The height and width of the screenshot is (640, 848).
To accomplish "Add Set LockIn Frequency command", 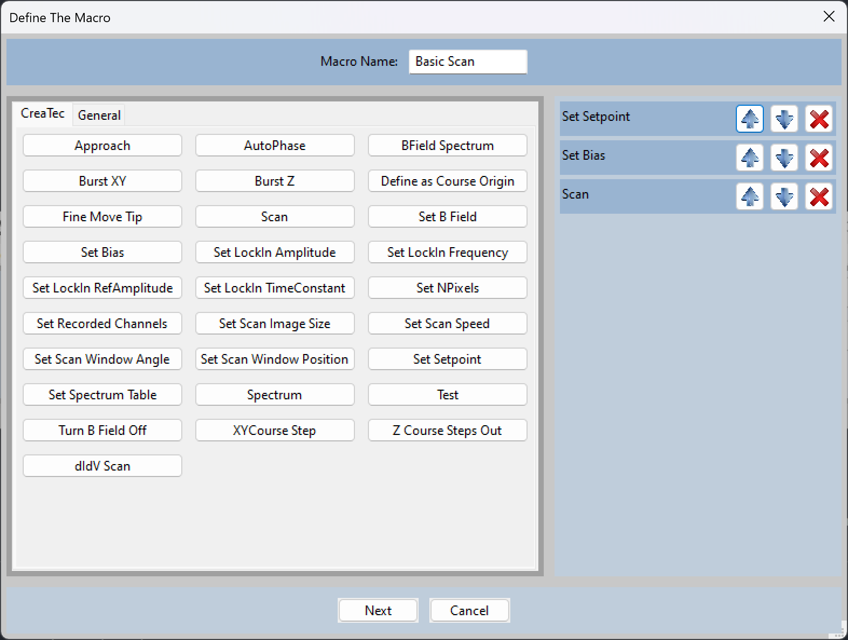I will point(447,253).
